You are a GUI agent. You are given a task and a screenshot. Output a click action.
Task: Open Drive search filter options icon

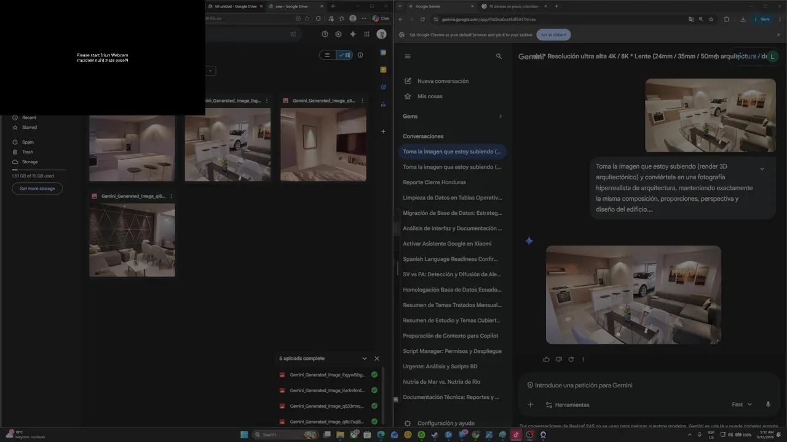[x=293, y=34]
